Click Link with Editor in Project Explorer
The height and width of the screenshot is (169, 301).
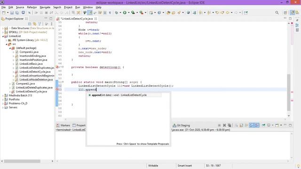[34, 24]
